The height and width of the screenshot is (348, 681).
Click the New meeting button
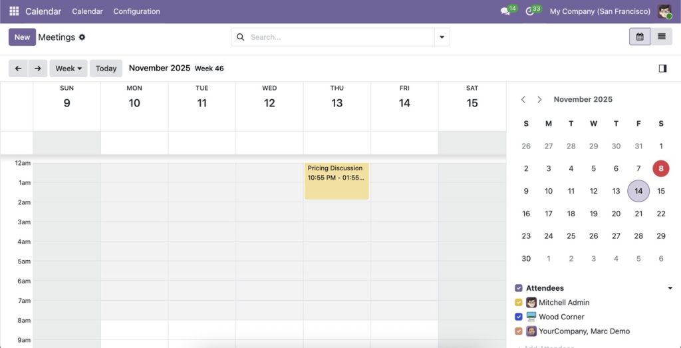pyautogui.click(x=22, y=37)
